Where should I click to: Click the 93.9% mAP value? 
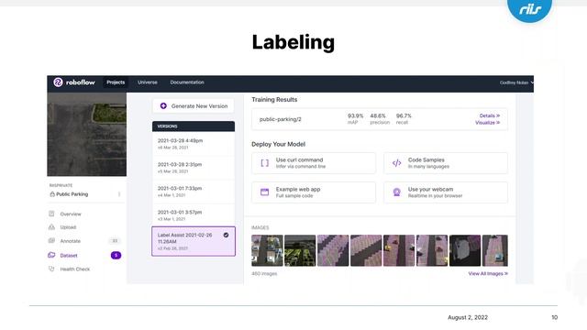pyautogui.click(x=355, y=116)
